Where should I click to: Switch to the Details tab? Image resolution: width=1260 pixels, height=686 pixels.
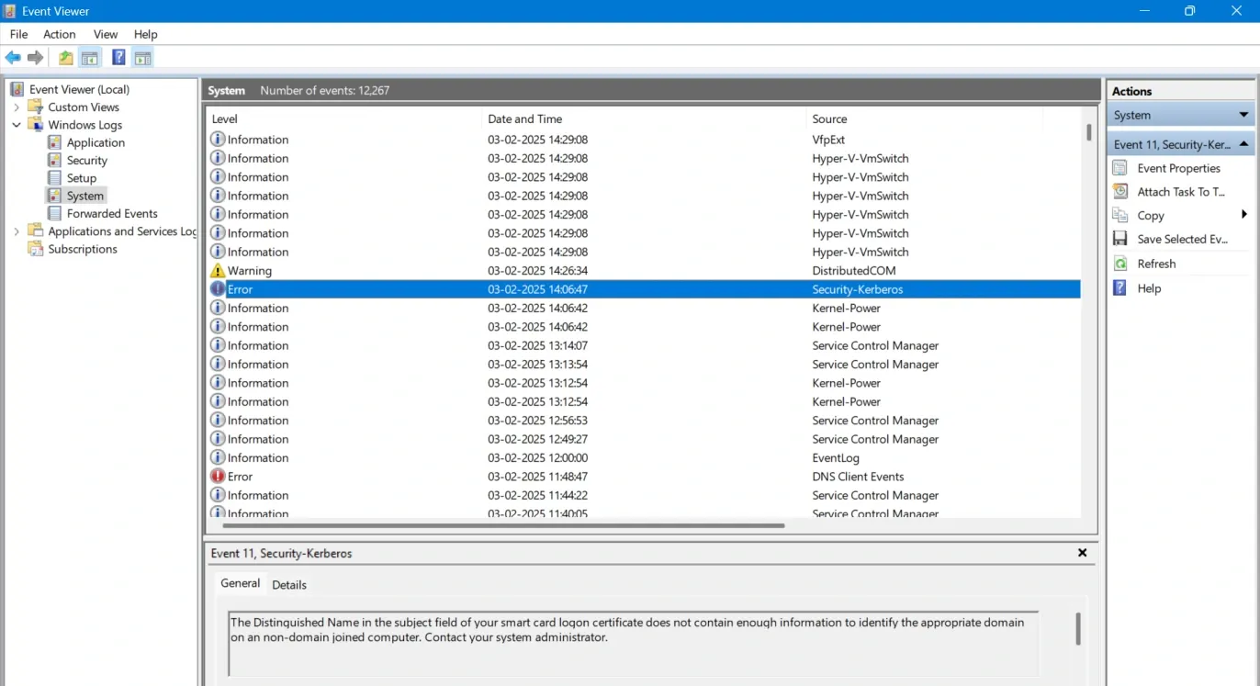click(289, 585)
